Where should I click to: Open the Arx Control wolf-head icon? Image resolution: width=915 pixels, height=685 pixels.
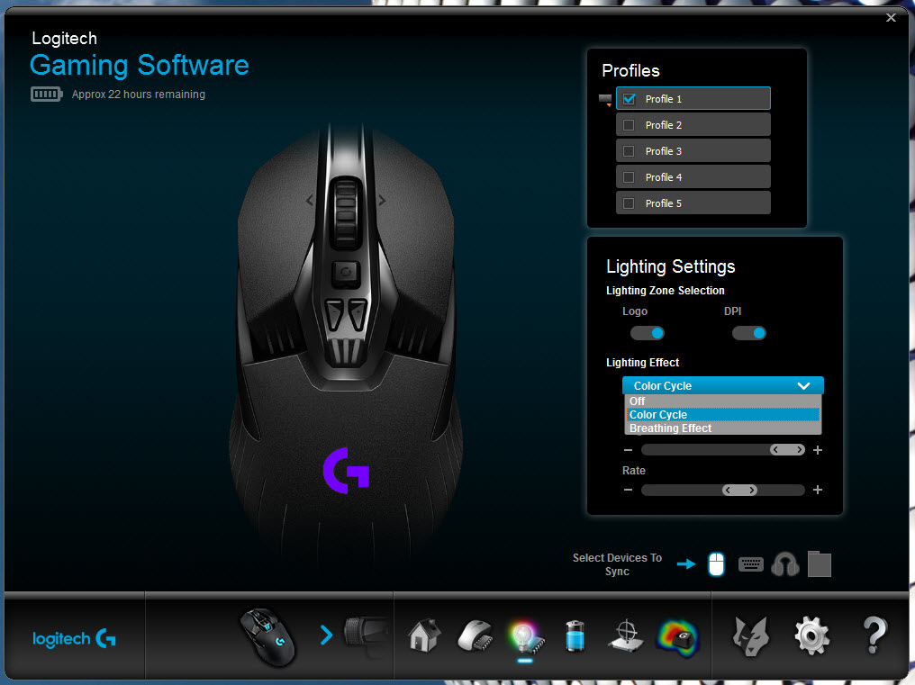tap(750, 636)
